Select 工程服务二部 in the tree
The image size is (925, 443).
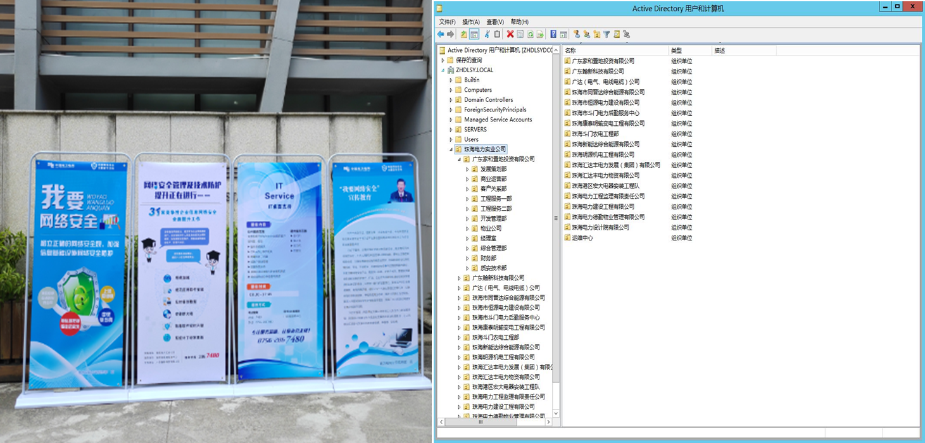496,209
